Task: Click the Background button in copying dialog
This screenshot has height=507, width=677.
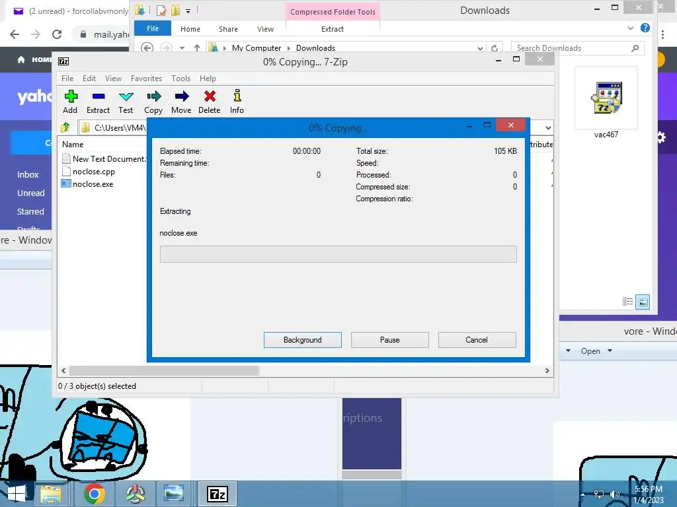Action: click(x=303, y=340)
